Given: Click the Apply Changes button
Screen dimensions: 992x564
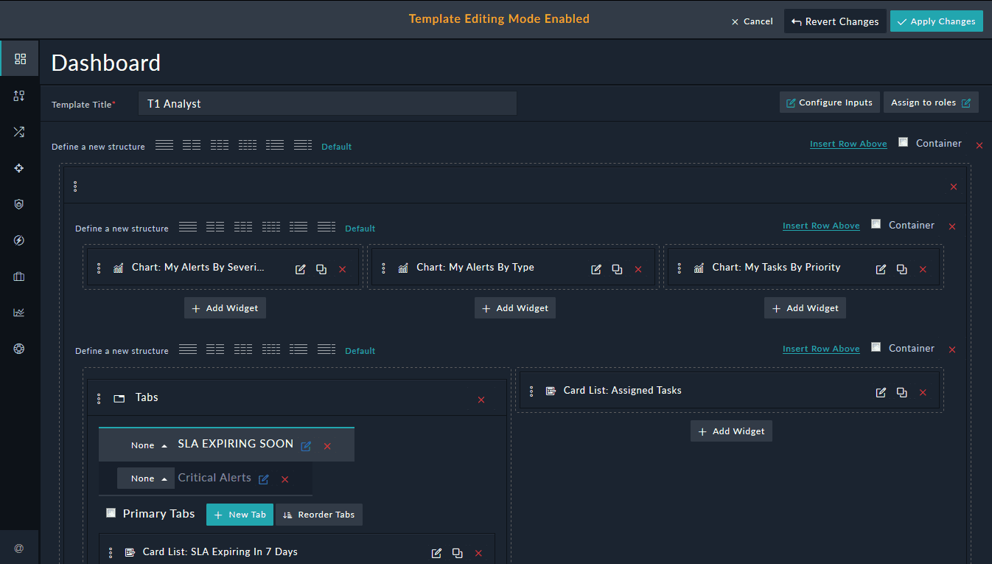Looking at the screenshot, I should (x=936, y=21).
